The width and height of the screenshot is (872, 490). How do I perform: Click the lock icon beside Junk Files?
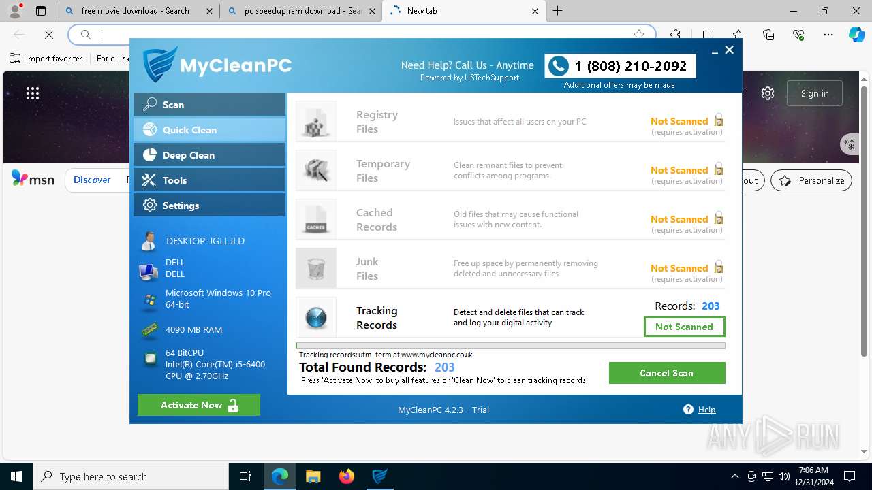point(718,267)
